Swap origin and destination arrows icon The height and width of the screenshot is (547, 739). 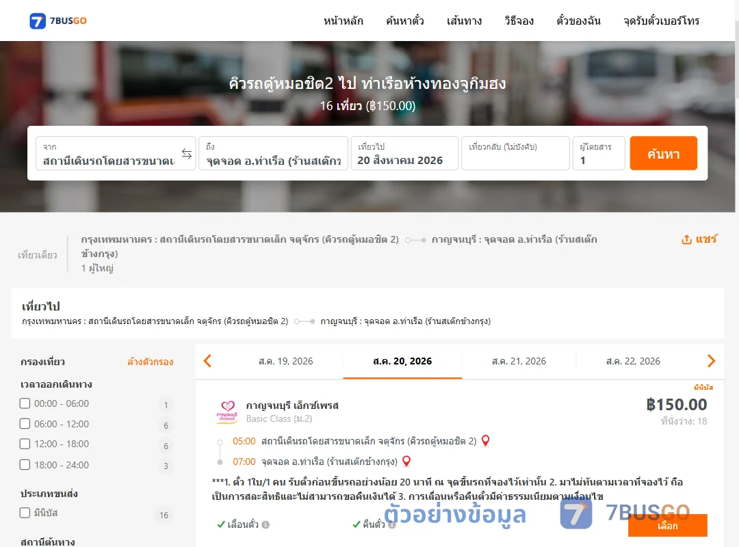187,154
